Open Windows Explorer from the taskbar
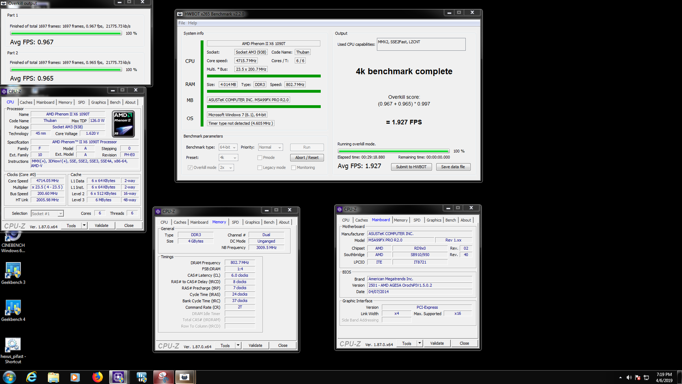Image resolution: width=682 pixels, height=384 pixels. 53,377
